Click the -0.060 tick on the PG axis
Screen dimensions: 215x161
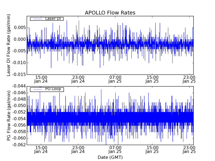19,138
